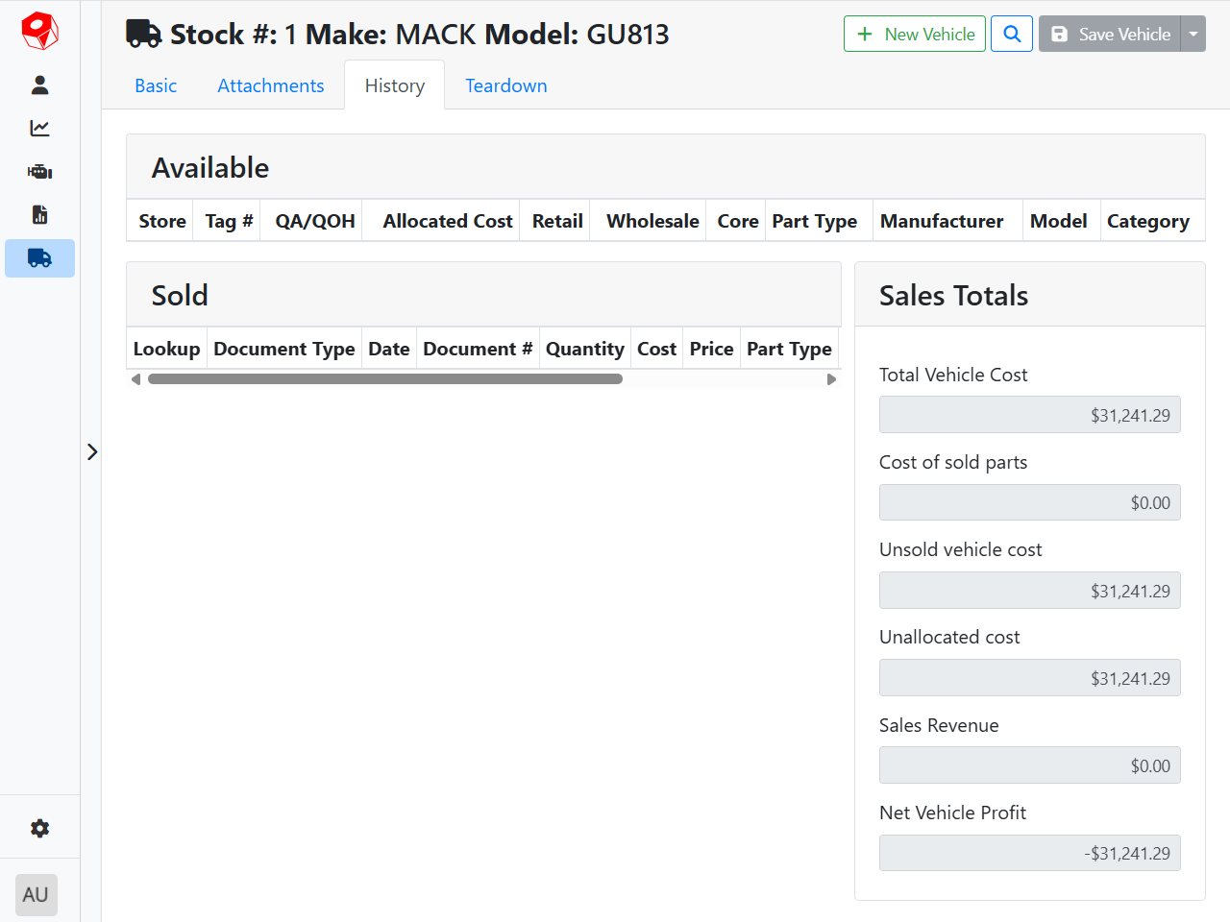Click the New Vehicle button
The image size is (1230, 922).
(915, 34)
